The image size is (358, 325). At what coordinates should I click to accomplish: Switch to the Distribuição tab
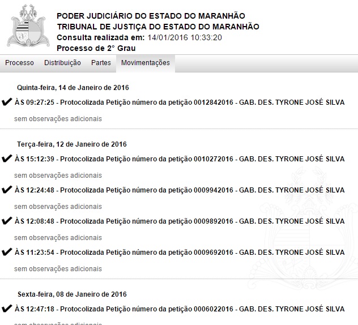pyautogui.click(x=62, y=63)
